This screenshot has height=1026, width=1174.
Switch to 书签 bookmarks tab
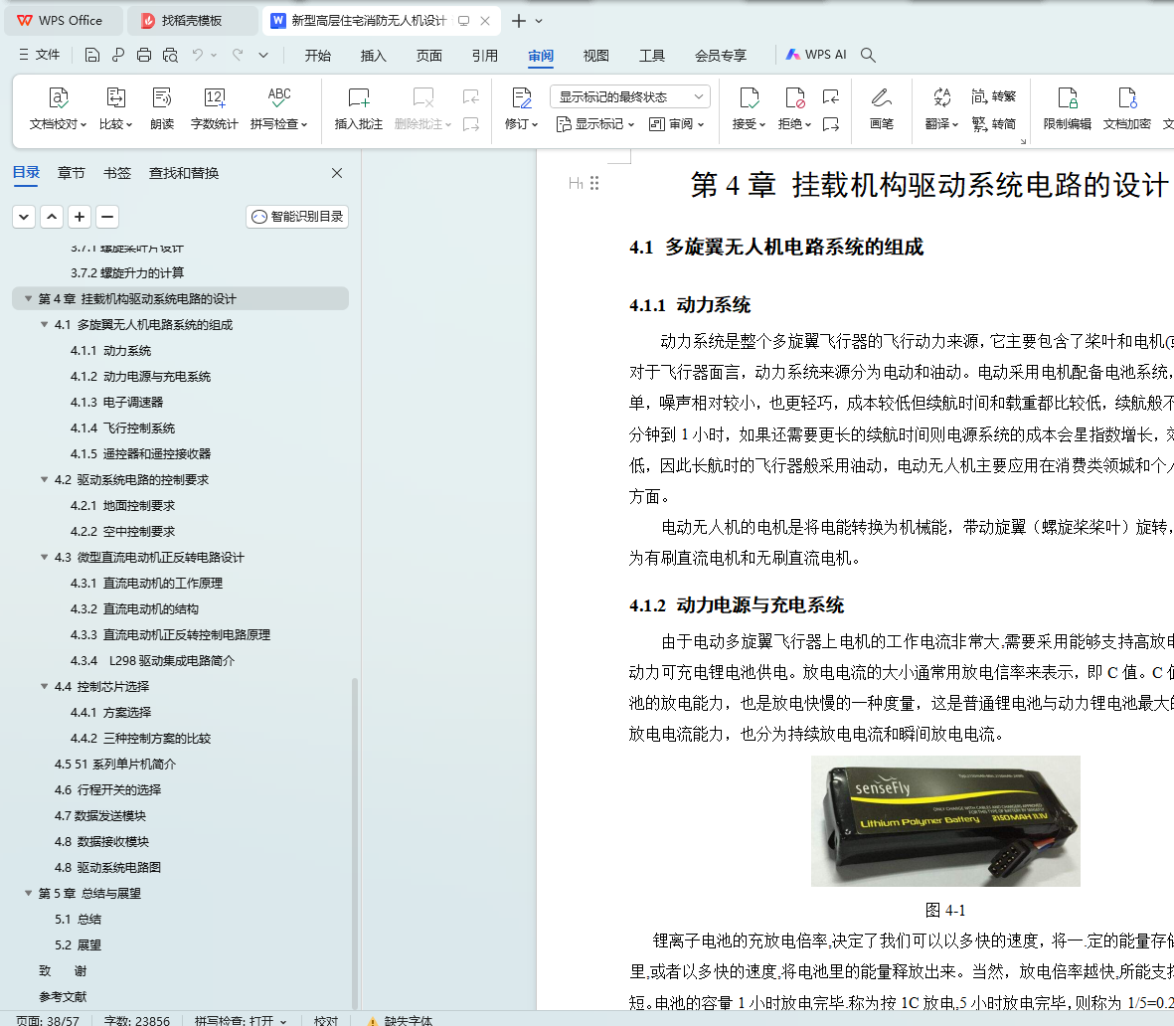click(x=116, y=173)
